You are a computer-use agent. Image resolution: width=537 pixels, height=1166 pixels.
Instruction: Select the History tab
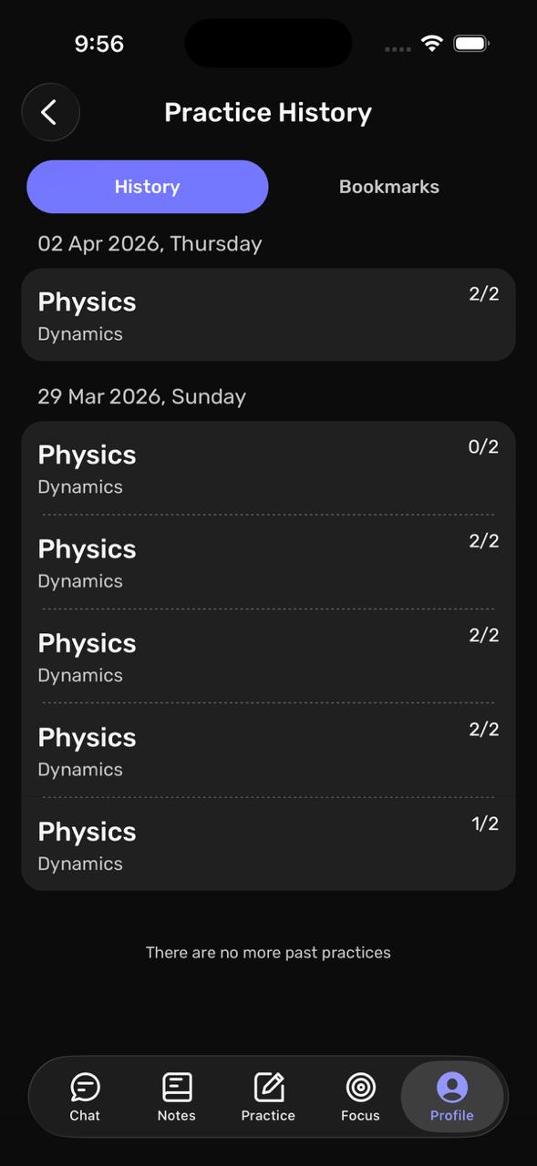[x=147, y=186]
